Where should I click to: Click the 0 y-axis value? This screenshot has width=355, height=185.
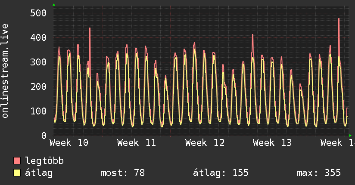(44, 136)
